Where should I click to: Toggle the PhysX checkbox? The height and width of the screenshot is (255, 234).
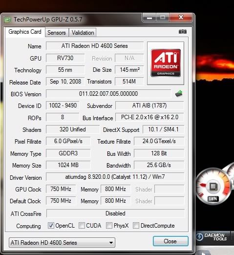coord(109,226)
